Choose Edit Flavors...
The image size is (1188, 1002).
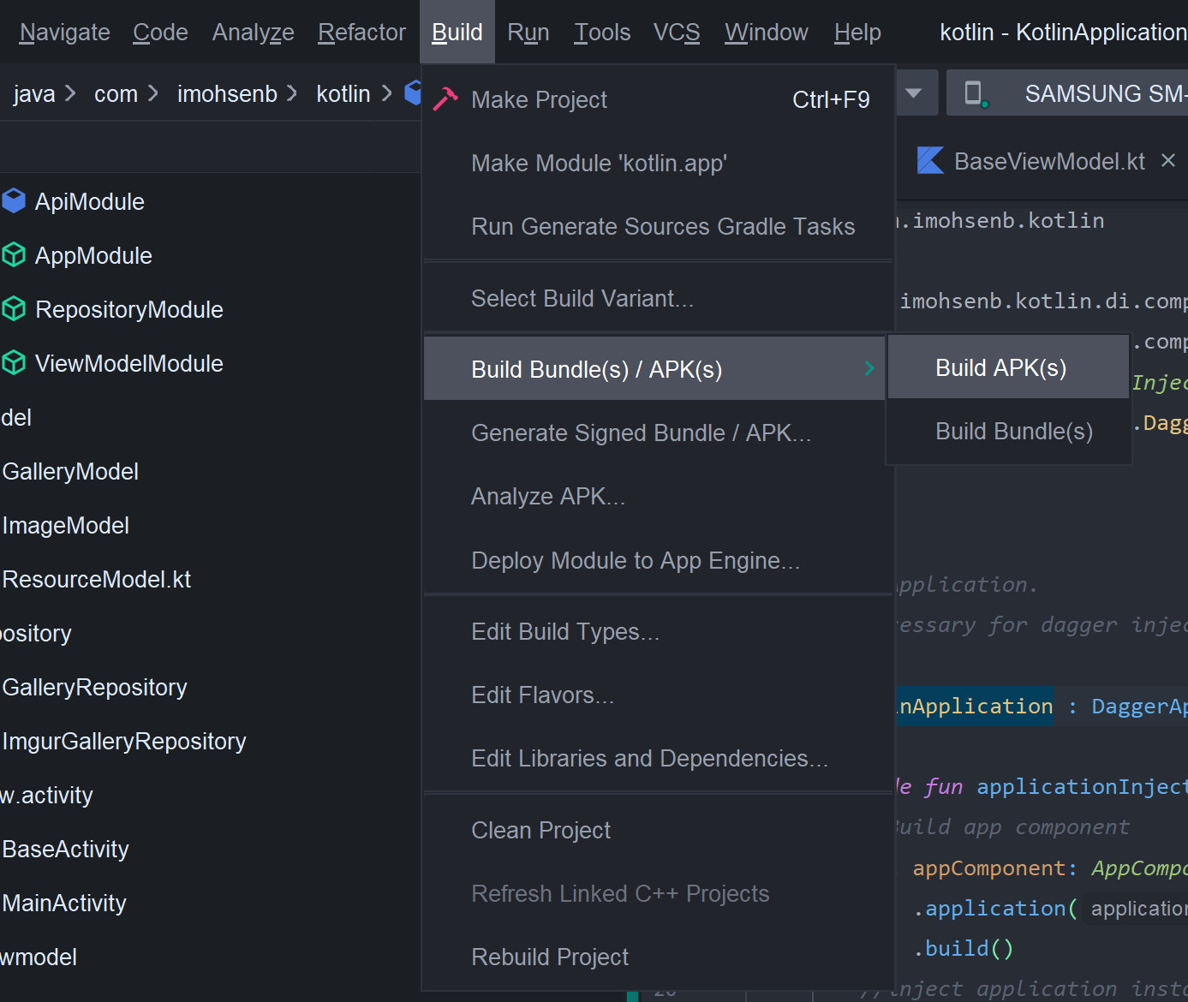tap(658, 695)
